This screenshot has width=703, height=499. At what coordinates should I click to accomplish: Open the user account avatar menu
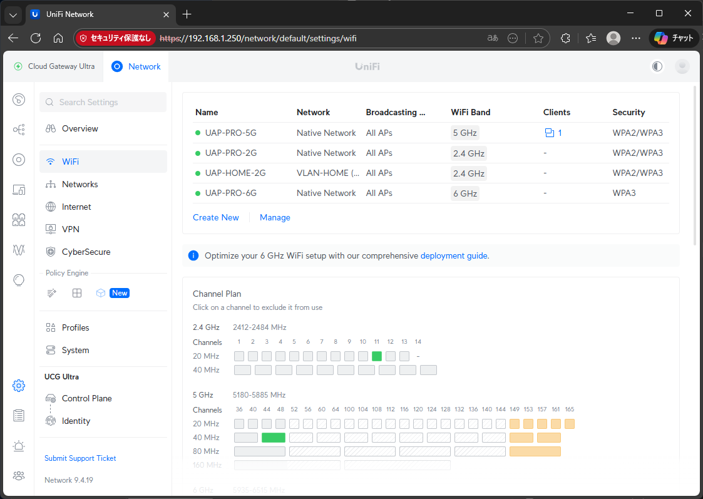point(682,66)
